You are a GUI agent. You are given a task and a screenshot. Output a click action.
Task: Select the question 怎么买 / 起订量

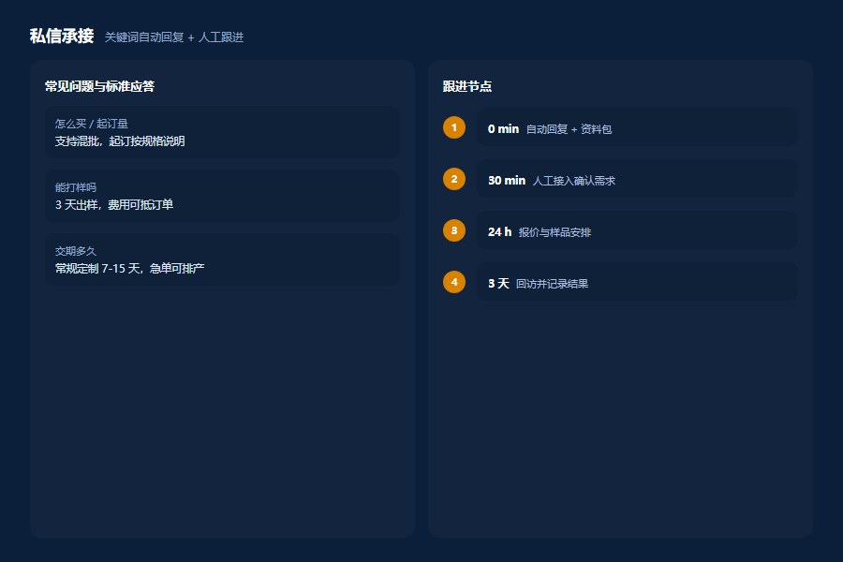click(92, 124)
